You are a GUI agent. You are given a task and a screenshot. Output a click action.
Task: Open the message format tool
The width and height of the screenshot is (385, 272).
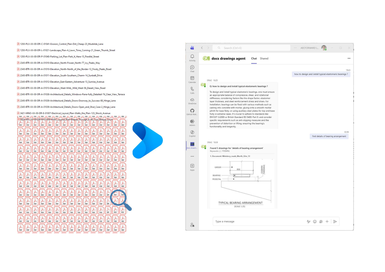point(308,222)
